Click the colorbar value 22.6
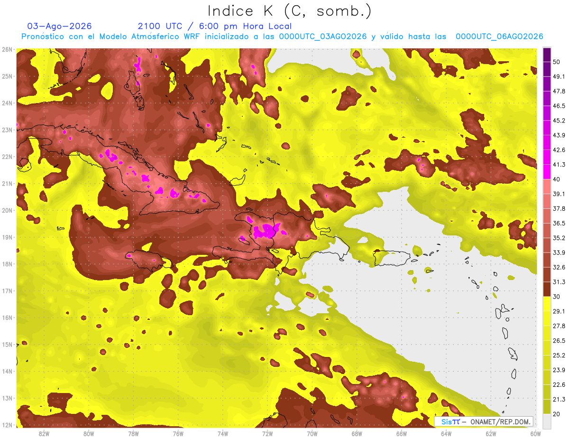The height and width of the screenshot is (440, 569). pyautogui.click(x=559, y=384)
